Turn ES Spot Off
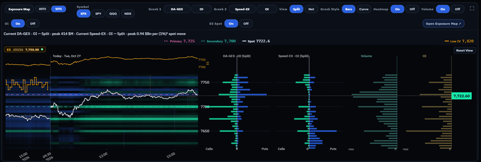The image size is (481, 162). pos(246,24)
